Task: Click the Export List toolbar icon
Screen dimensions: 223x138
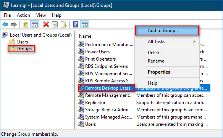Action: [x=63, y=24]
